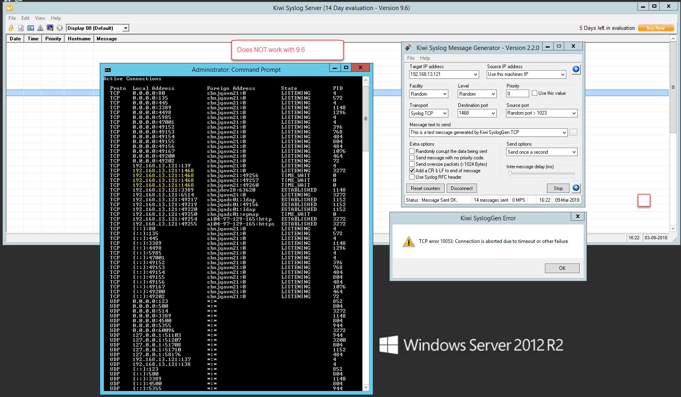
Task: Click the Kiwi Syslog Server title bar icon
Action: (9, 8)
